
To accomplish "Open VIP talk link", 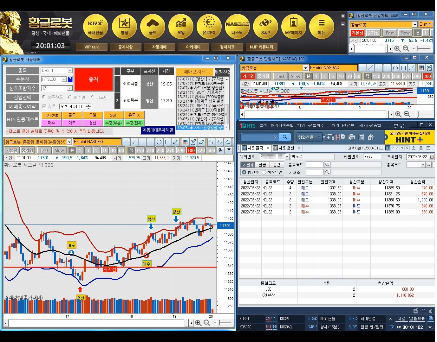I will point(92,47).
